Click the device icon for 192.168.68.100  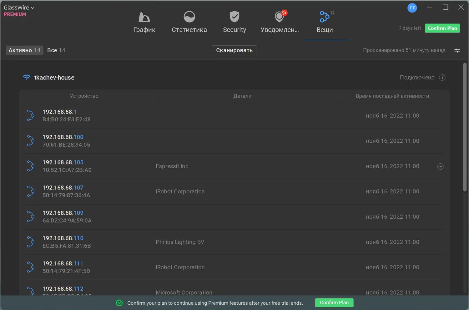[x=30, y=141]
